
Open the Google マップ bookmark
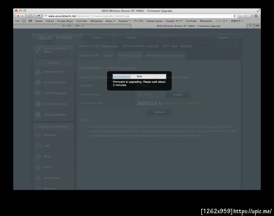click(174, 21)
